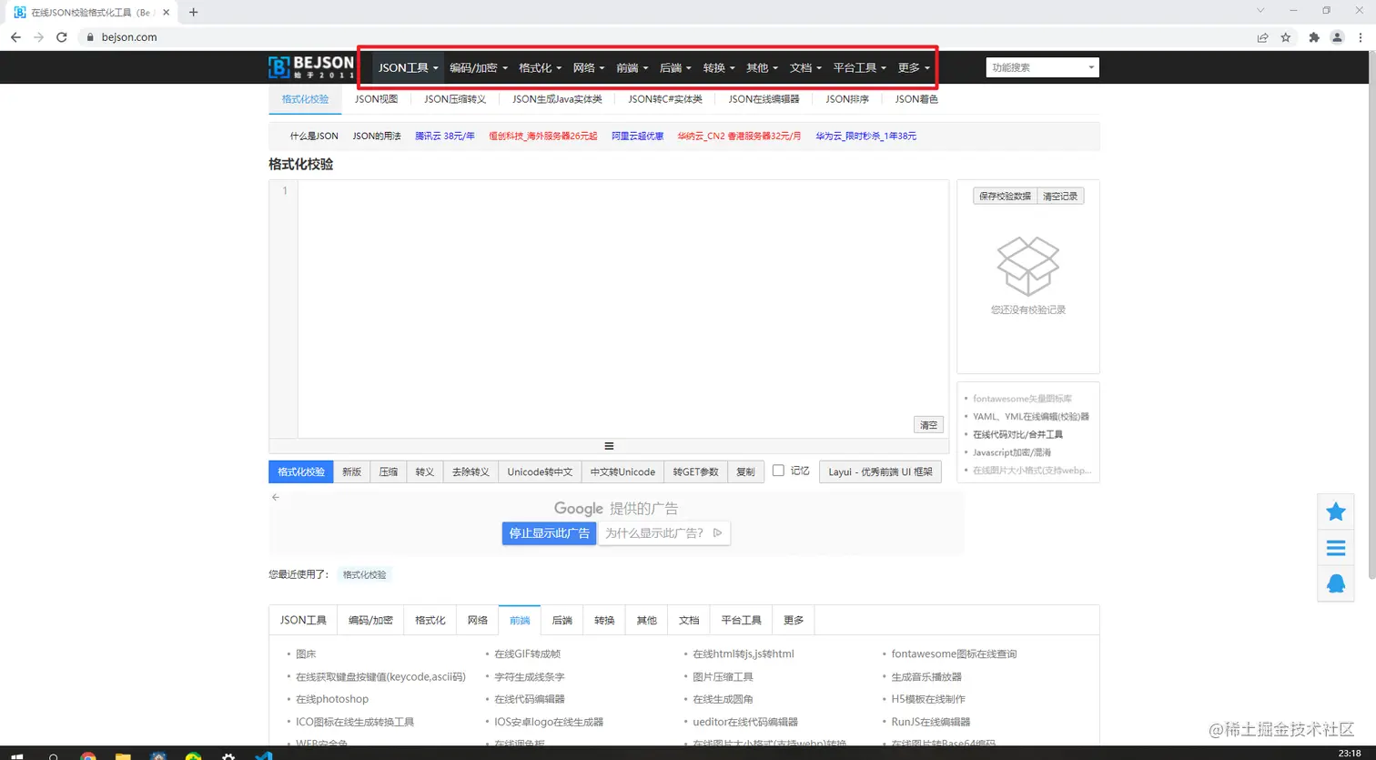Viewport: 1376px width, 760px height.
Task: Click the 去除转义 button
Action: (470, 471)
